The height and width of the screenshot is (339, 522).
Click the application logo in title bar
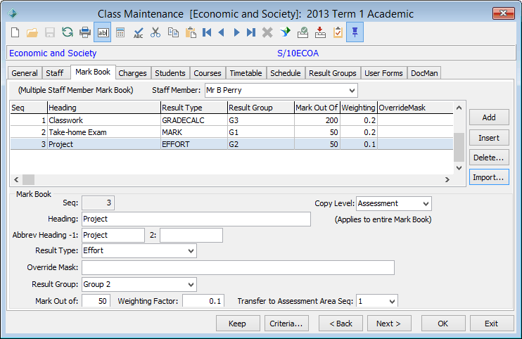pyautogui.click(x=13, y=13)
